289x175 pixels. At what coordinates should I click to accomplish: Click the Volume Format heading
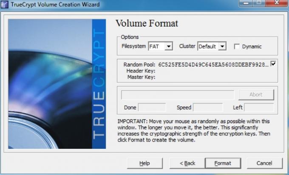[x=147, y=23]
